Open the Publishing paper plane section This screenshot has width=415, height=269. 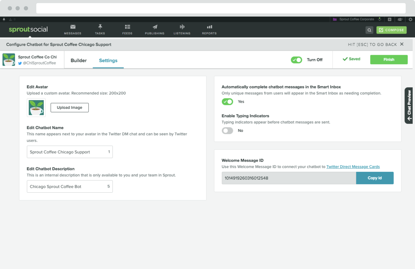click(155, 29)
